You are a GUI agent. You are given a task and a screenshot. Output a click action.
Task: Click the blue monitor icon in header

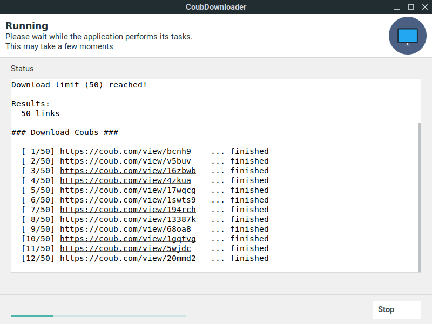(408, 36)
